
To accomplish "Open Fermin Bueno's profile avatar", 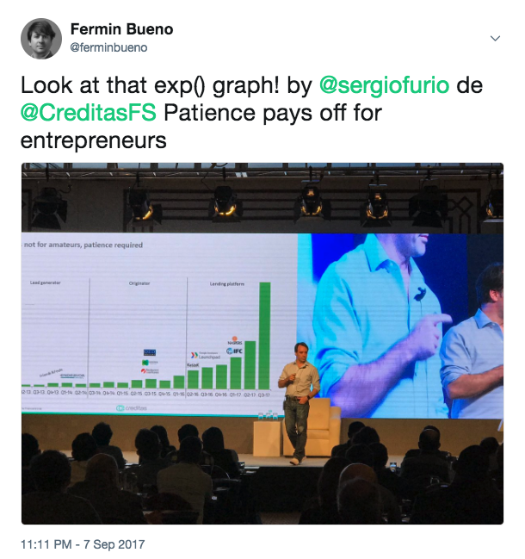I will (x=41, y=39).
